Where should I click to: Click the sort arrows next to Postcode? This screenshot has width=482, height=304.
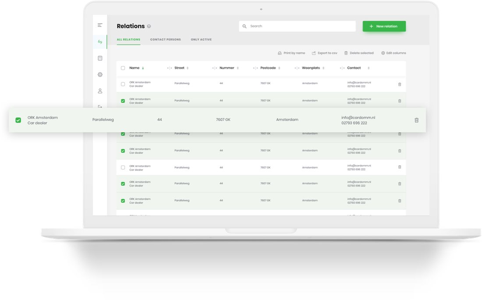[279, 68]
